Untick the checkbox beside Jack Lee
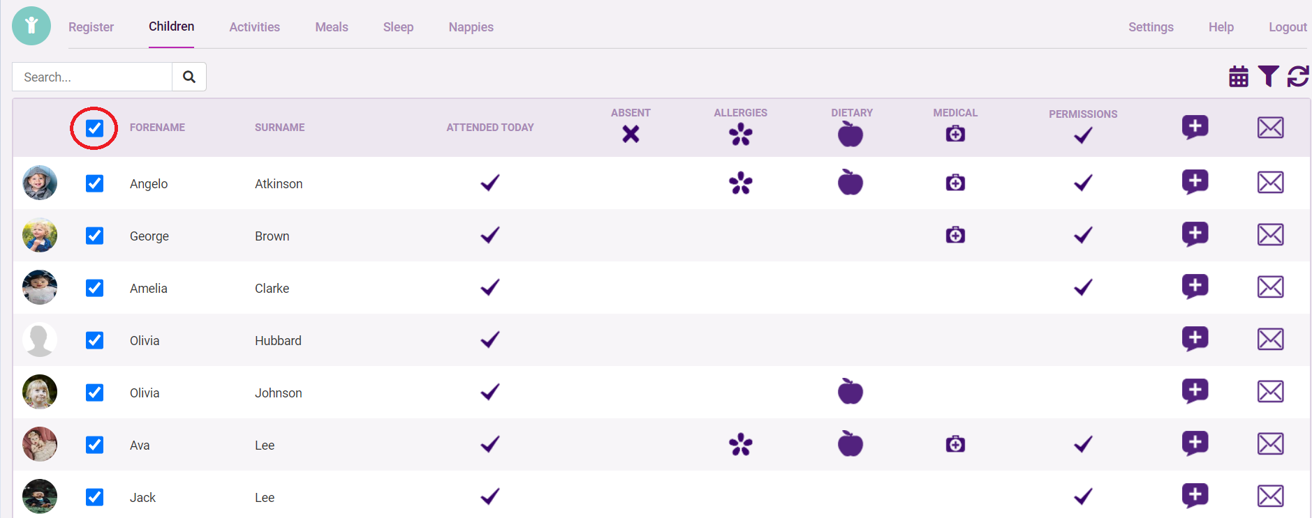Screen dimensions: 1312x518 94,497
